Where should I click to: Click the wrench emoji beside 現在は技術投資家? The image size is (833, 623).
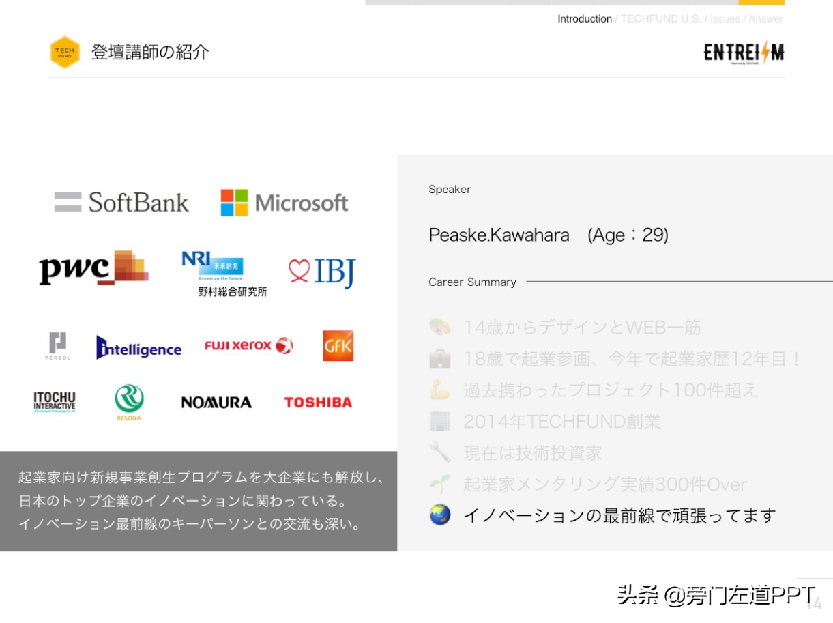tap(440, 452)
